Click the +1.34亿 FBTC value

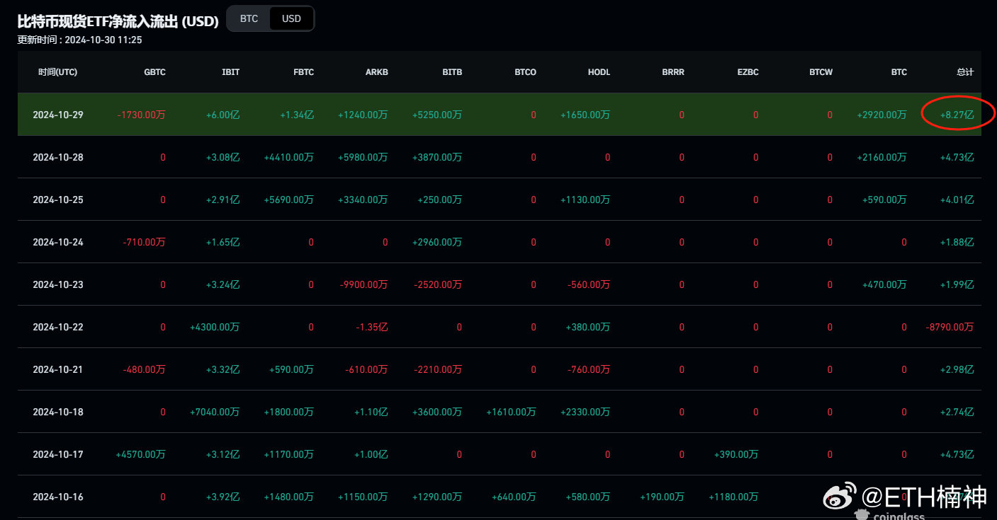[x=298, y=115]
